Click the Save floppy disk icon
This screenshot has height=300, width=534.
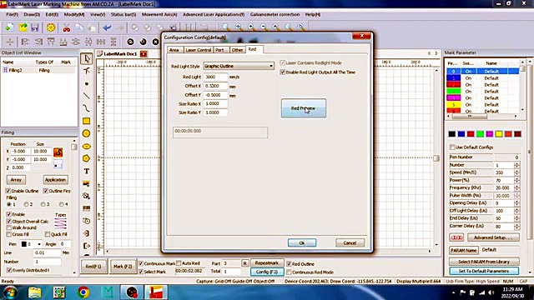pos(35,27)
